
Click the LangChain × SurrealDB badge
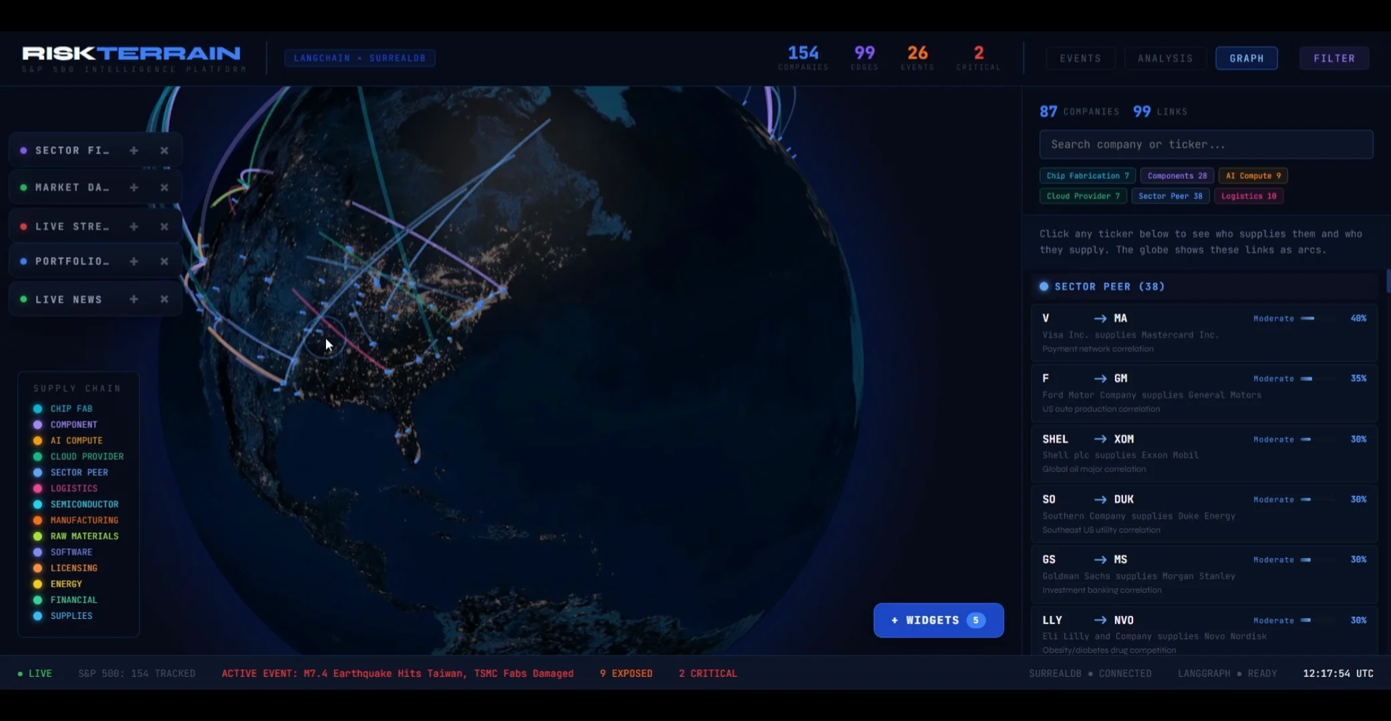(x=359, y=58)
